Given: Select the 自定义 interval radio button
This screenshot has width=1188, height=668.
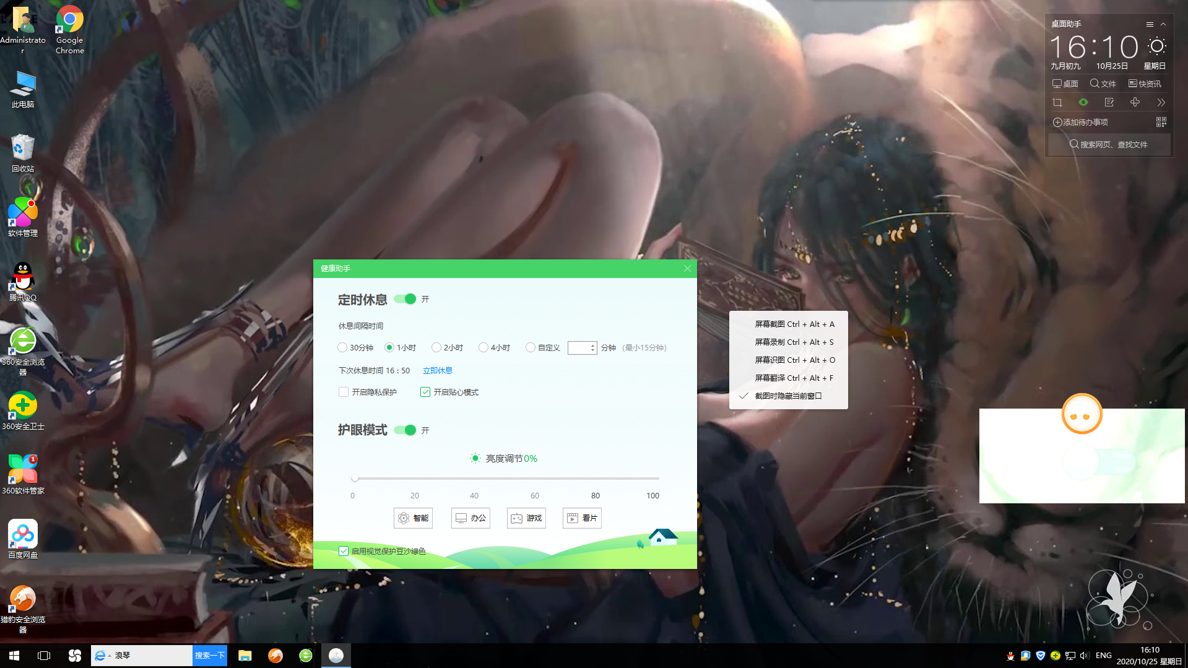Looking at the screenshot, I should pyautogui.click(x=531, y=348).
